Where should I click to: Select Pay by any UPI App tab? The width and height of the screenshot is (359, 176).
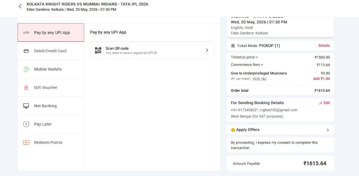[51, 33]
